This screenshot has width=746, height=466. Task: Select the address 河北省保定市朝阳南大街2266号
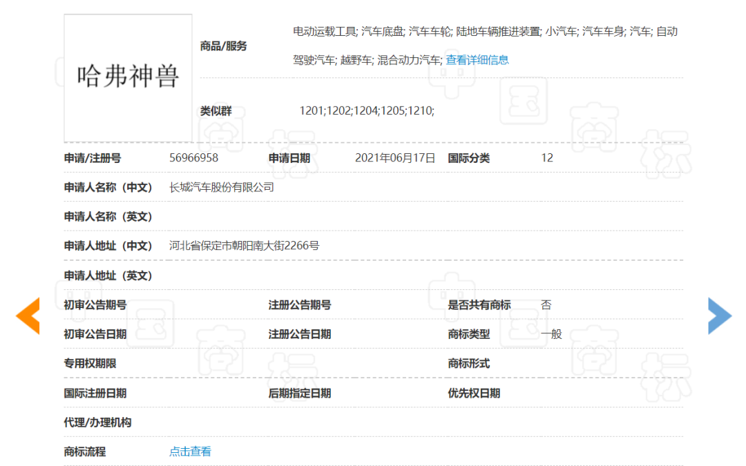coord(244,246)
